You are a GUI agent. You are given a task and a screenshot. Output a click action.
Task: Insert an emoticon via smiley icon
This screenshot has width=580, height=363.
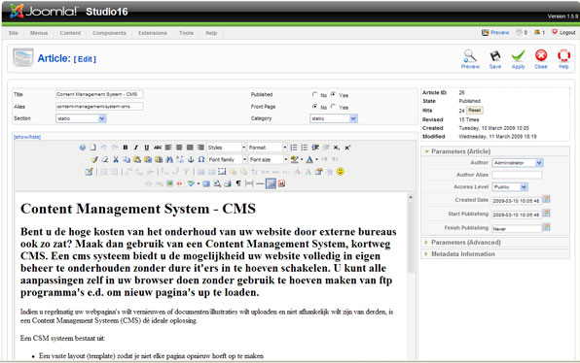click(x=341, y=172)
